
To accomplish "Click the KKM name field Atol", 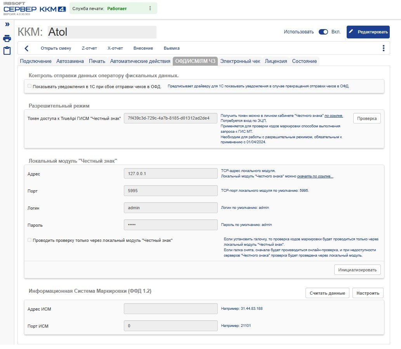I will [x=102, y=32].
